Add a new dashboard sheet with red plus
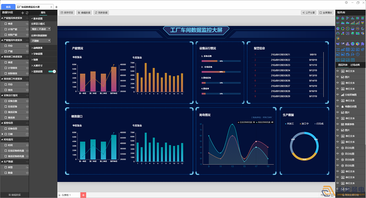 (x=83, y=195)
